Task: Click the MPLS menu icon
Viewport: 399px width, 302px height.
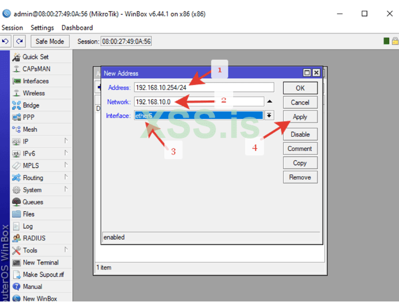Action: [17, 166]
